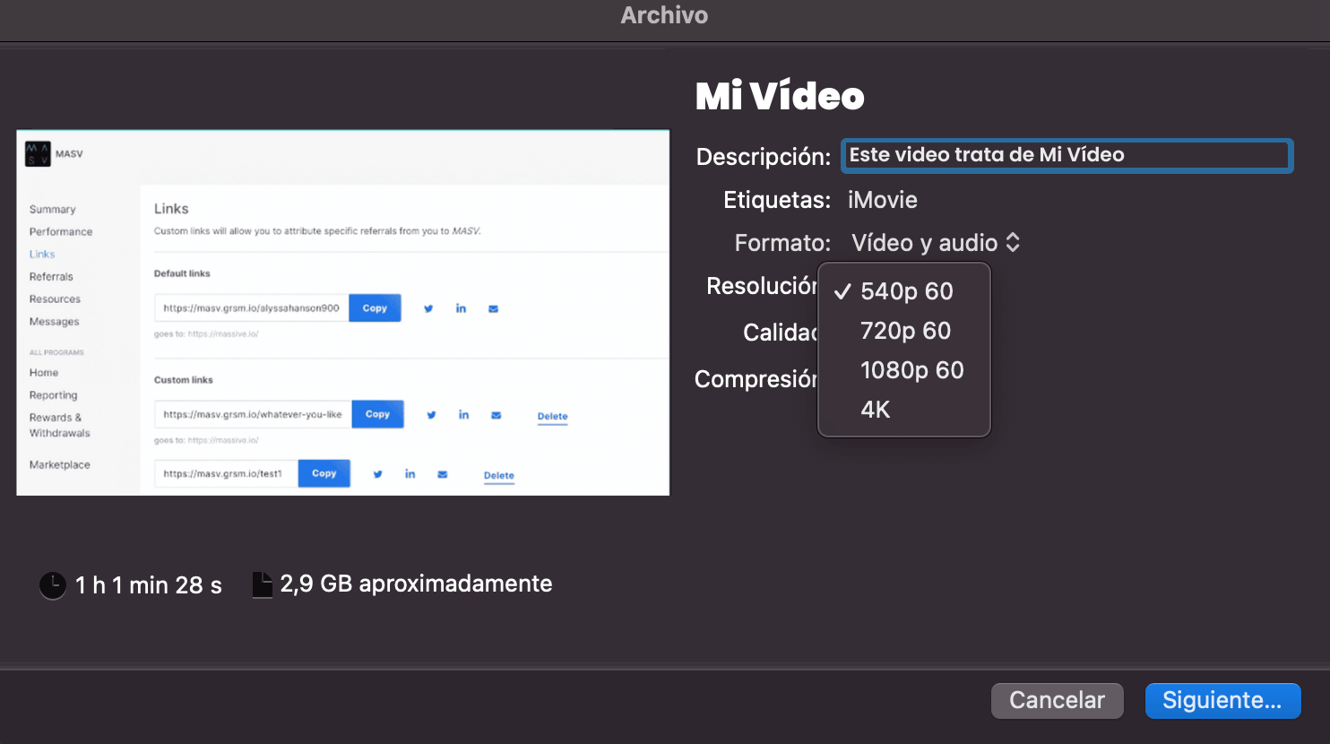Click the clock icon showing video duration

tap(52, 584)
